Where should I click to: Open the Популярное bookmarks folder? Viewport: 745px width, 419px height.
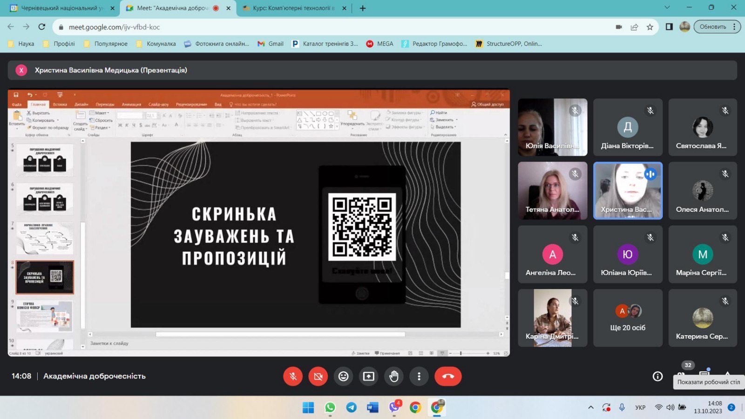106,44
